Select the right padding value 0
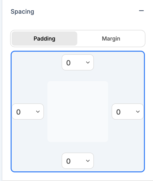The height and width of the screenshot is (181, 153). pyautogui.click(x=118, y=112)
